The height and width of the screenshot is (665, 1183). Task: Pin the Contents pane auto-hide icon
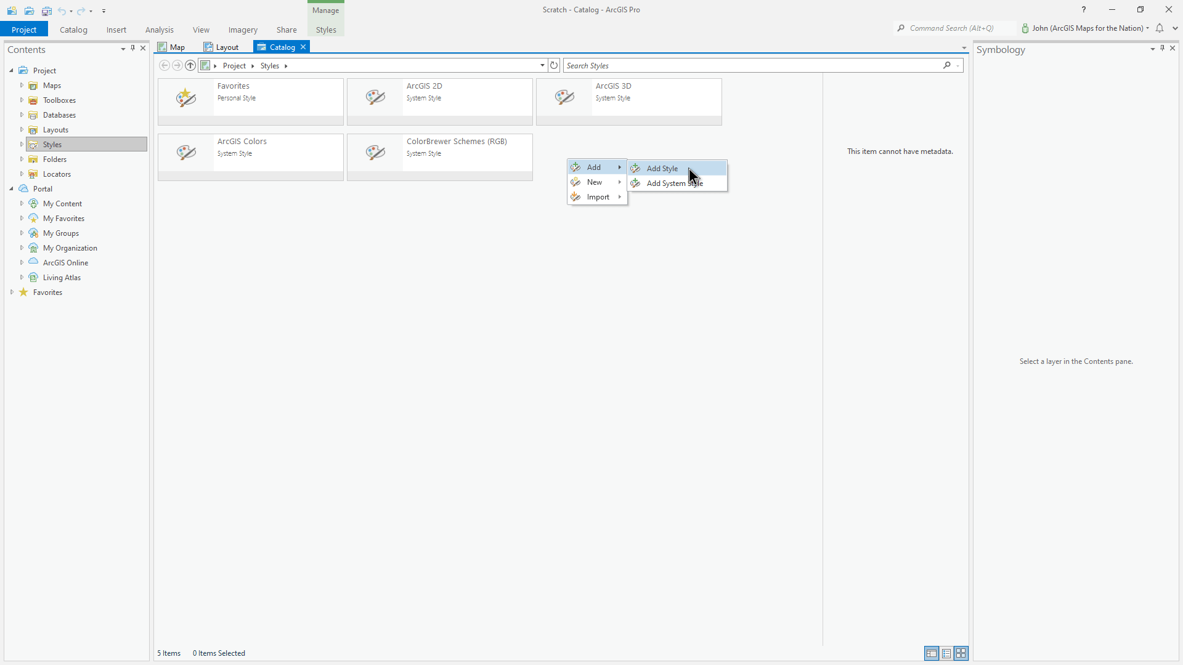pyautogui.click(x=132, y=48)
